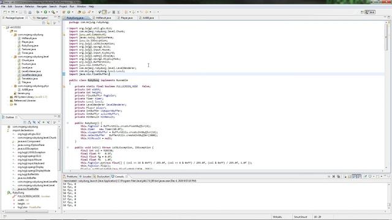Maximize the Outline panel
Viewport: 392px width, 220px height.
coord(59,117)
